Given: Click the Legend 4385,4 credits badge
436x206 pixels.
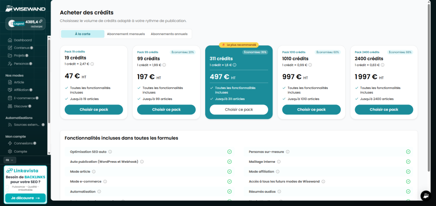Looking at the screenshot, I should click(x=25, y=24).
